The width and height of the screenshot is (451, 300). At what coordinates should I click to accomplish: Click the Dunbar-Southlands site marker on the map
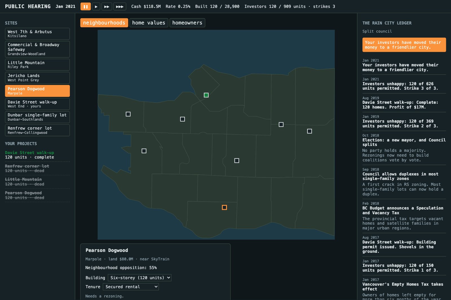pos(144,151)
